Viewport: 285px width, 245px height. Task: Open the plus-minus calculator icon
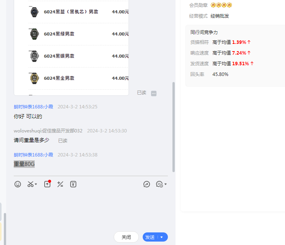[x=60, y=184]
